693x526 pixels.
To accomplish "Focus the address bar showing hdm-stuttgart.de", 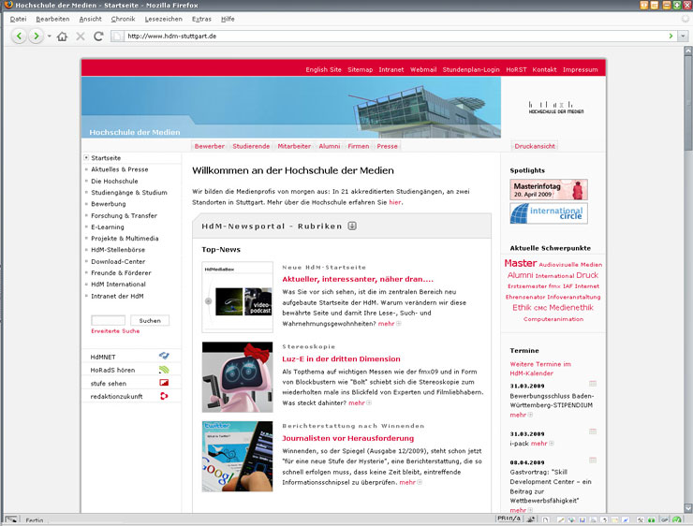I will pyautogui.click(x=393, y=37).
